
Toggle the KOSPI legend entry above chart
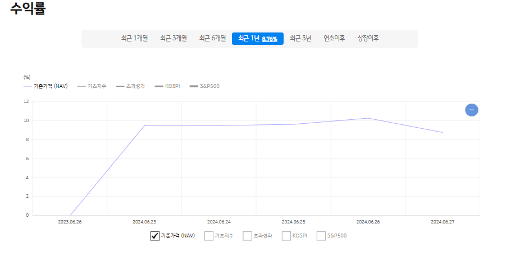click(167, 86)
